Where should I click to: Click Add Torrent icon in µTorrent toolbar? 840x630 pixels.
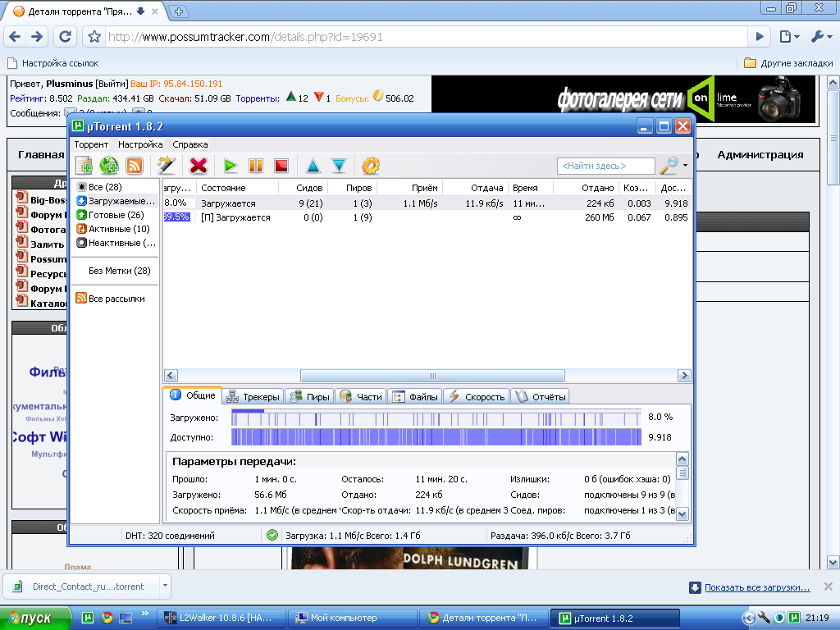[x=84, y=166]
